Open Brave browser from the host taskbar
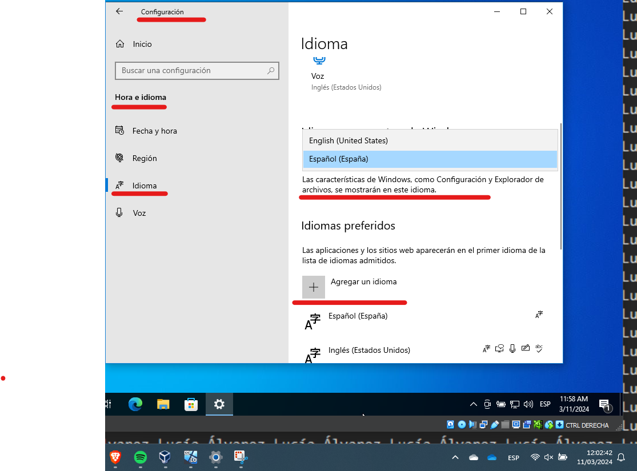 pyautogui.click(x=114, y=457)
